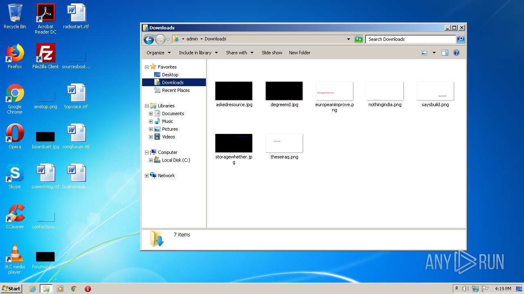Open address bar history dropdown

coord(348,39)
